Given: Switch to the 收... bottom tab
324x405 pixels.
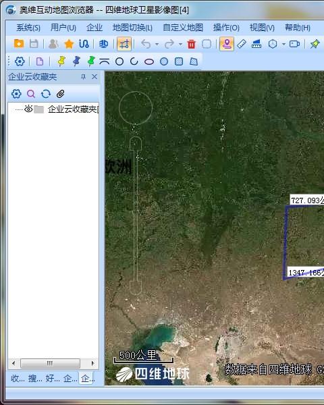Looking at the screenshot, I should click(18, 379).
